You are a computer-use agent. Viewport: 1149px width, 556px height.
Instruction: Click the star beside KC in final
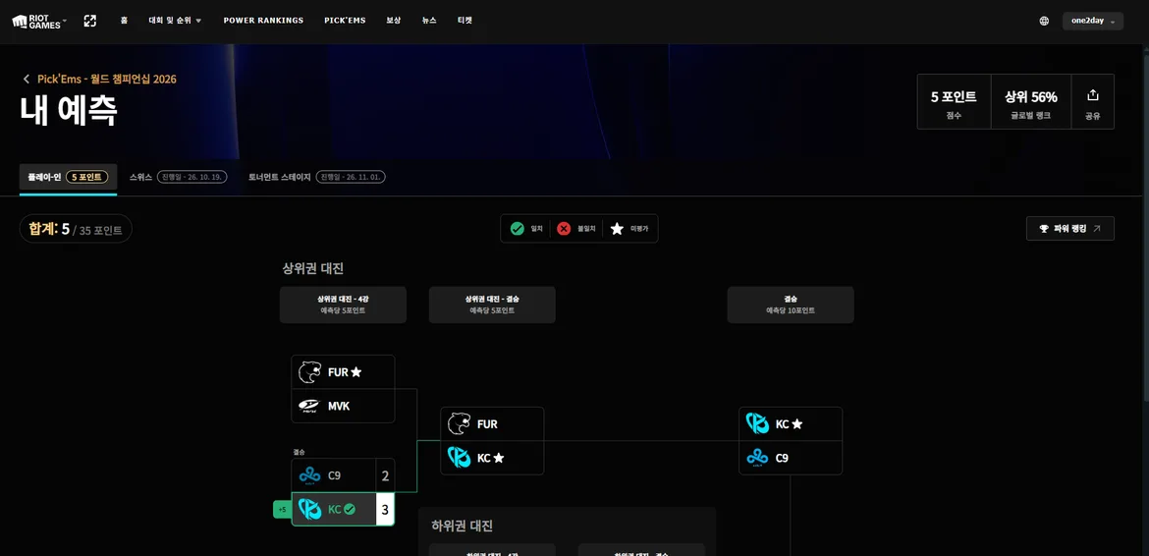(x=797, y=424)
